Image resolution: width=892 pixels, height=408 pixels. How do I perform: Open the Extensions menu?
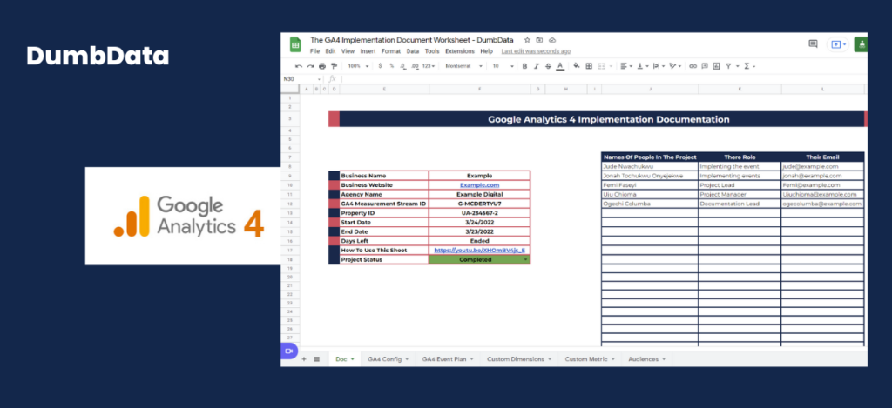[x=460, y=51]
